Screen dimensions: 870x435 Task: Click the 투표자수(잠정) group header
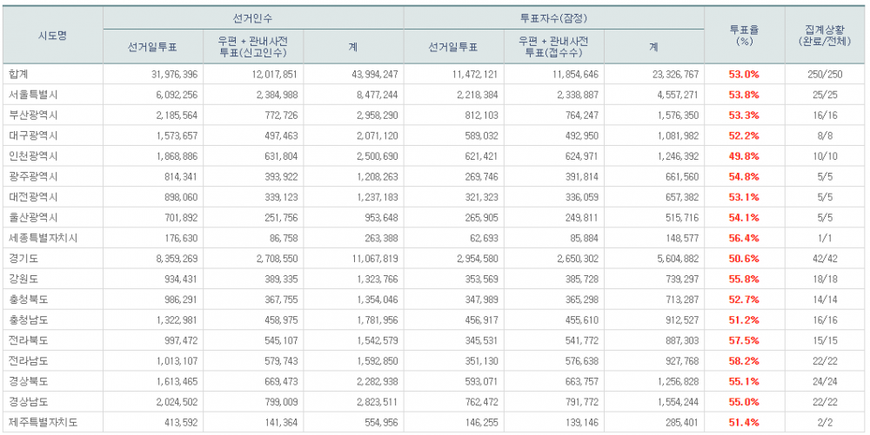click(x=553, y=17)
